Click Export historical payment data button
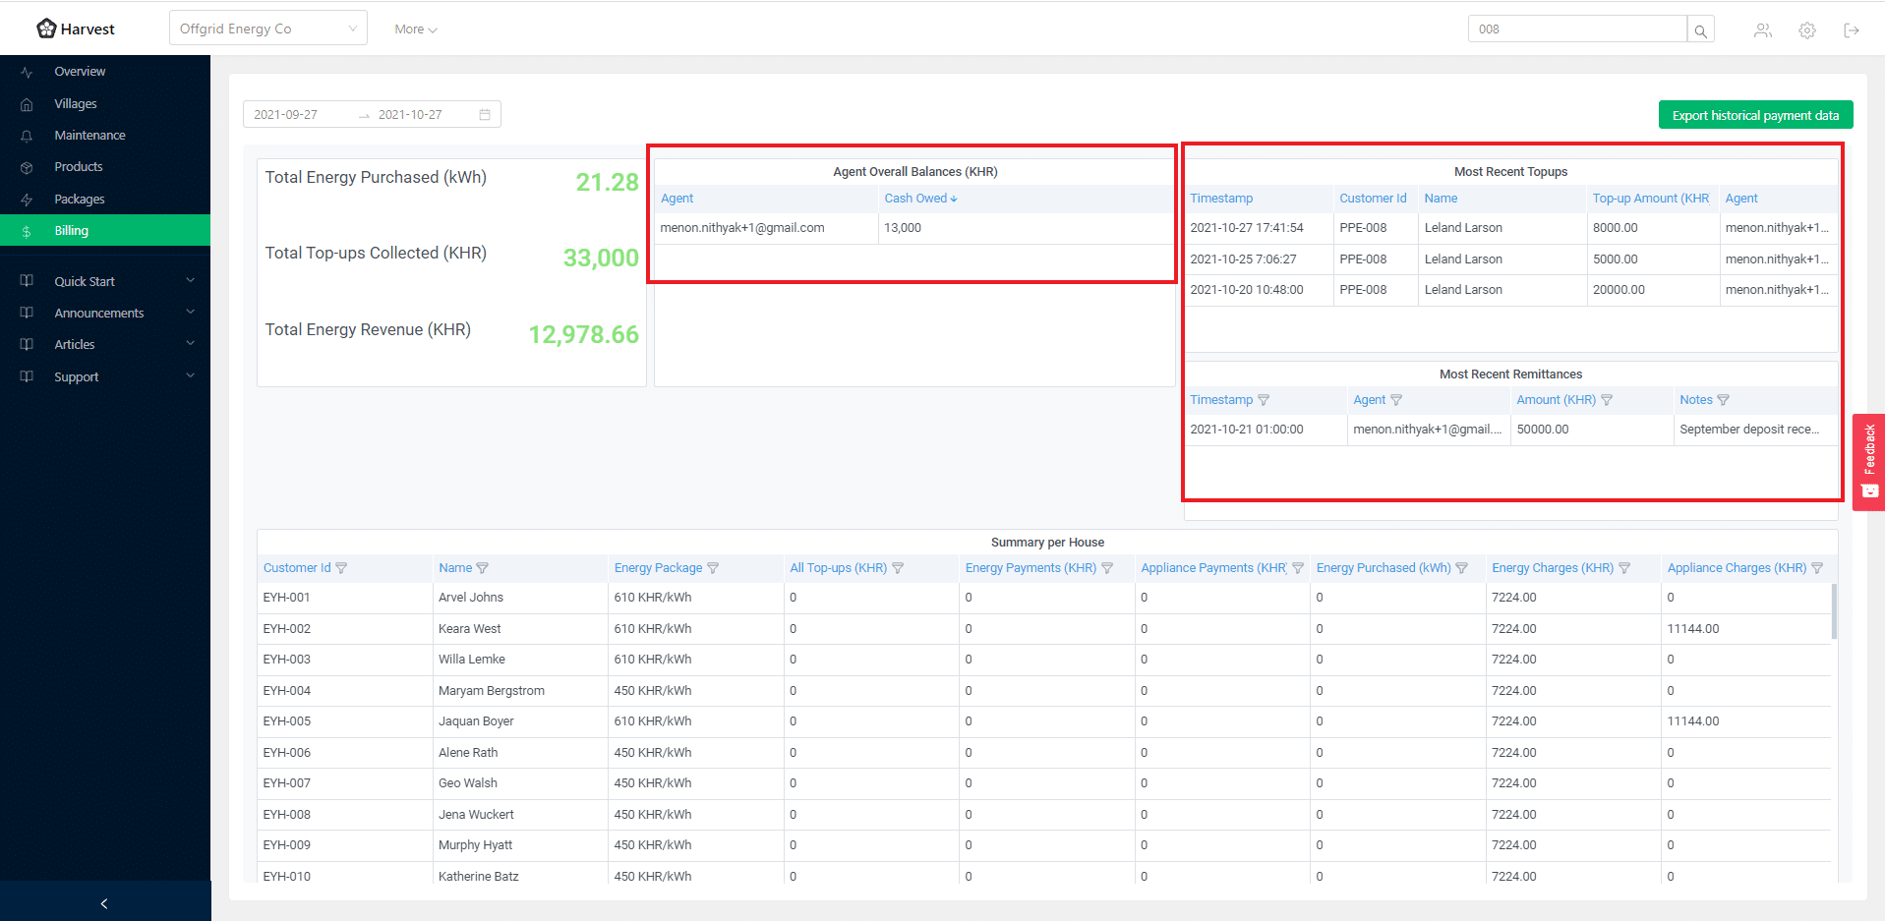 [x=1754, y=115]
